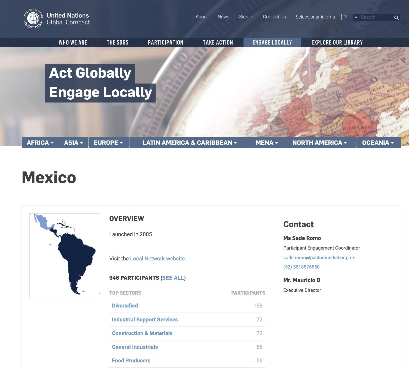Open the MENA region dropdown
Image resolution: width=409 pixels, height=369 pixels.
pyautogui.click(x=267, y=143)
